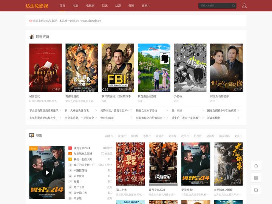Open ranked item 周处除三害
The height and width of the screenshot is (204, 272).
pyautogui.click(x=80, y=193)
